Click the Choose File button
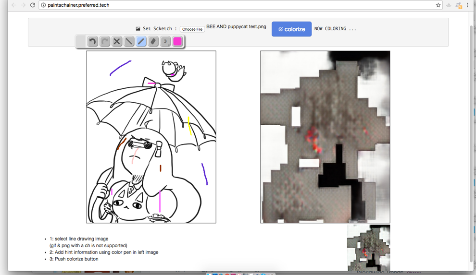 coord(192,29)
